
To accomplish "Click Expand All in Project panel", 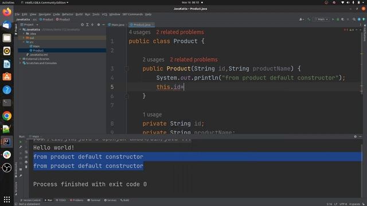I will (87, 25).
